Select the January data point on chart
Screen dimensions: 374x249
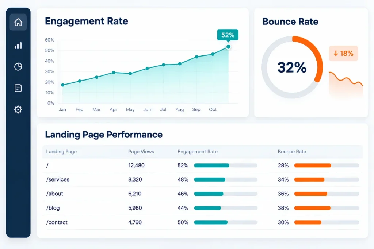tap(63, 85)
